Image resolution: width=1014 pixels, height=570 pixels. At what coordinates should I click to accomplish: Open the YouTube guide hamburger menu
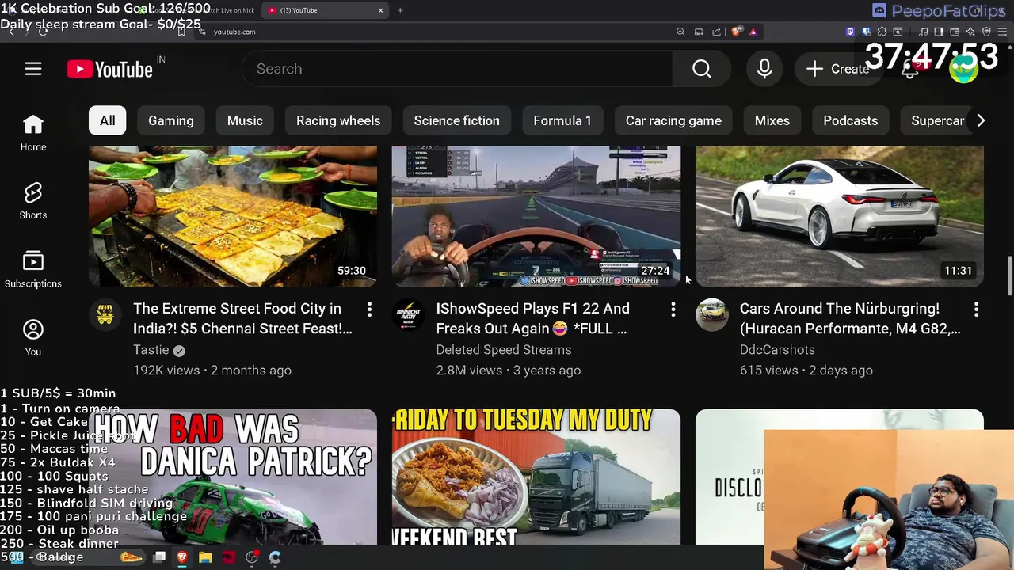[32, 69]
